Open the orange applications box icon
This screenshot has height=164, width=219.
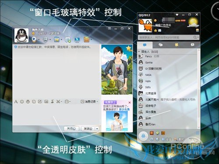(86, 39)
